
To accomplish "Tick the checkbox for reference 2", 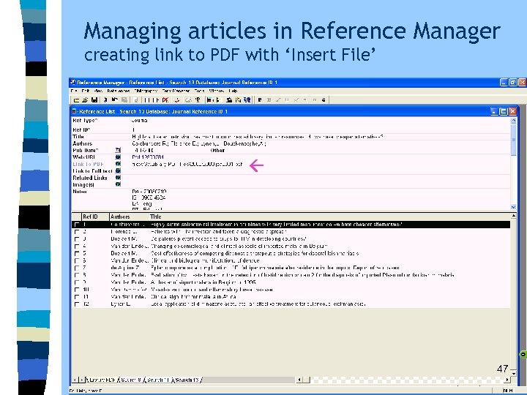I will 77,232.
